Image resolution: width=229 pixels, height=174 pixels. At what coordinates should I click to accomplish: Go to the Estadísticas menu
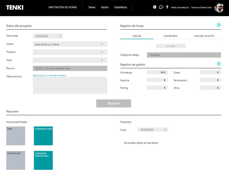(x=121, y=7)
